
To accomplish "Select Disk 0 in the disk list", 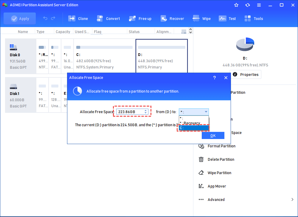I will coord(21,56).
